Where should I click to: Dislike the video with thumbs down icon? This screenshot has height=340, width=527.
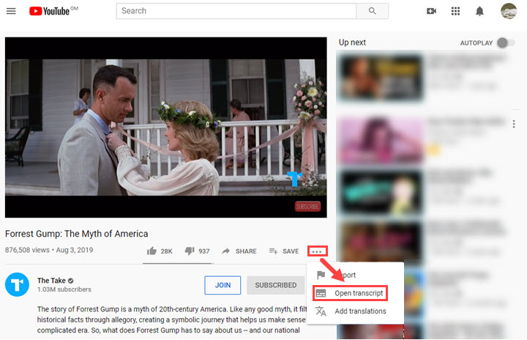(190, 251)
